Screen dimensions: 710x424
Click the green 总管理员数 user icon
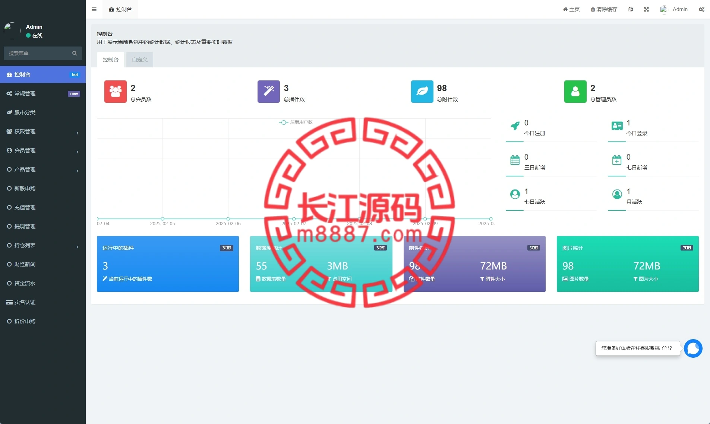575,92
